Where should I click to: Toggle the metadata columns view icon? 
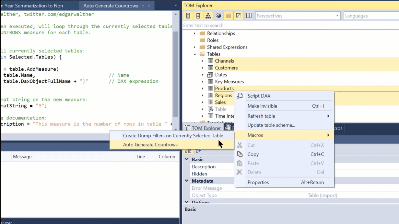(x=249, y=16)
